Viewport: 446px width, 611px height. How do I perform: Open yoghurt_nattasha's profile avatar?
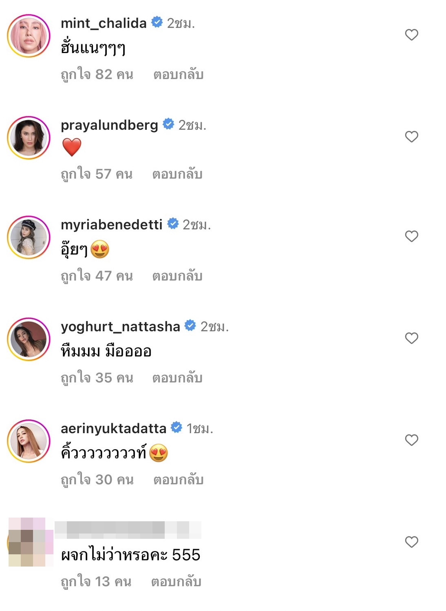(29, 339)
